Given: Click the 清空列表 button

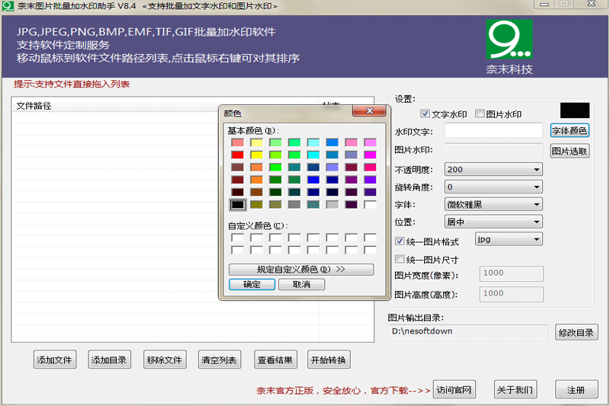Looking at the screenshot, I should pyautogui.click(x=220, y=360).
